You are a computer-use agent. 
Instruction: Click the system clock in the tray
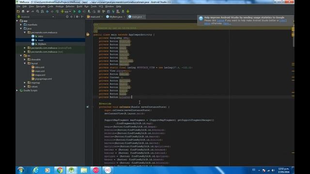pyautogui.click(x=284, y=170)
